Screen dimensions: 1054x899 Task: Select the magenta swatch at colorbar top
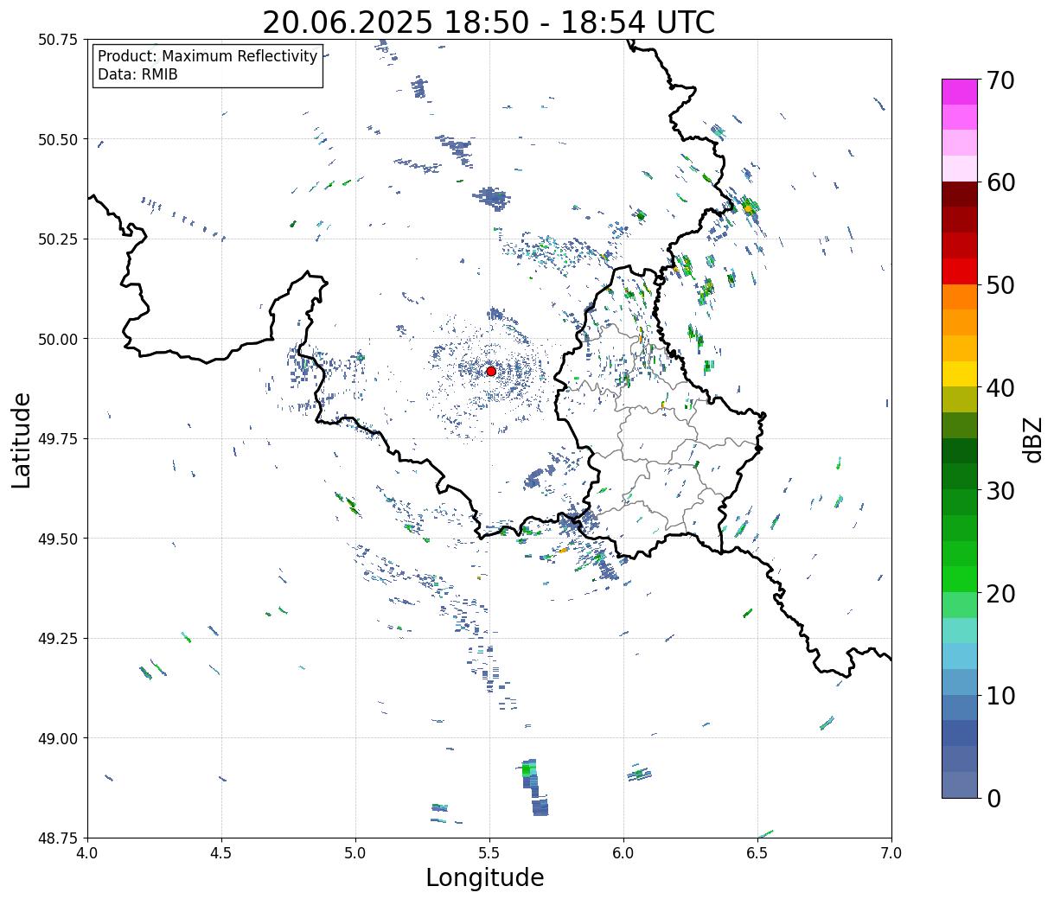pos(960,92)
